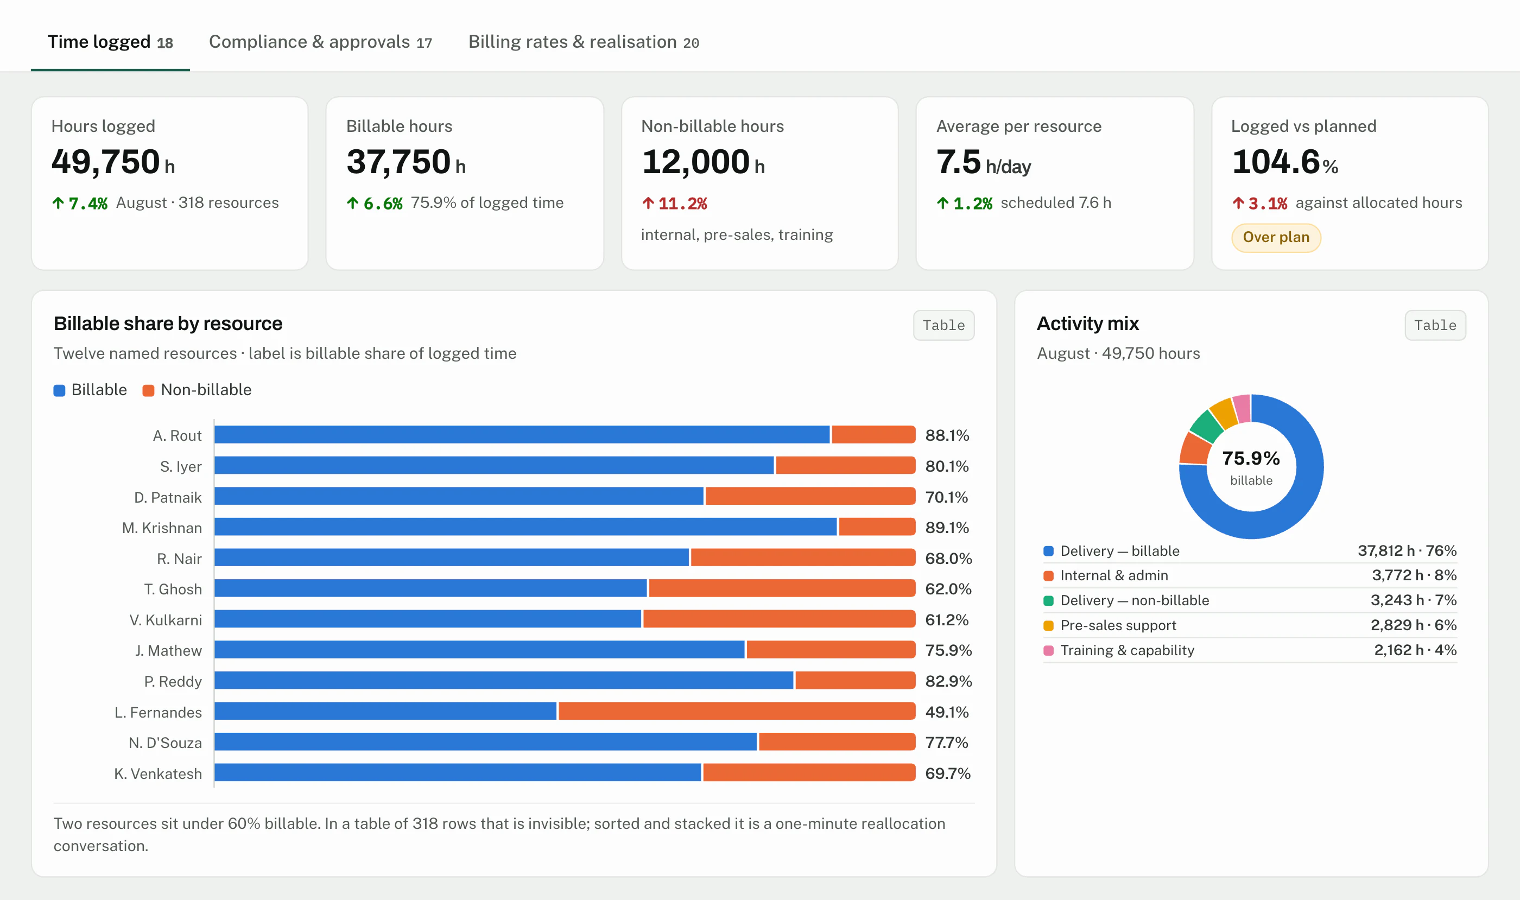This screenshot has height=900, width=1520.
Task: Click the Hours logged 49,750 card
Action: tap(170, 183)
